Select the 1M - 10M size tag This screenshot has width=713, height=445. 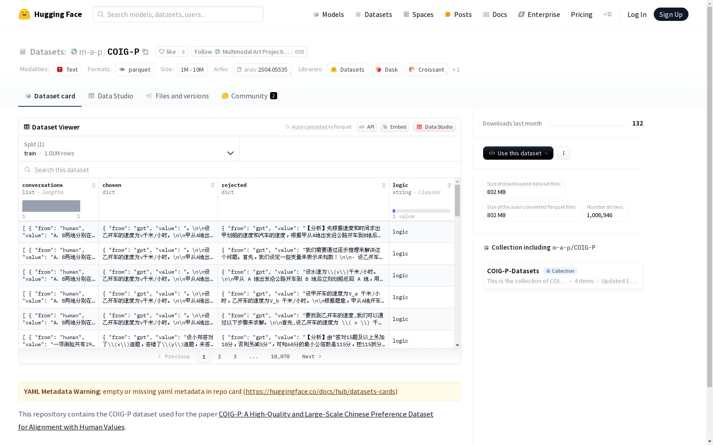click(x=192, y=69)
